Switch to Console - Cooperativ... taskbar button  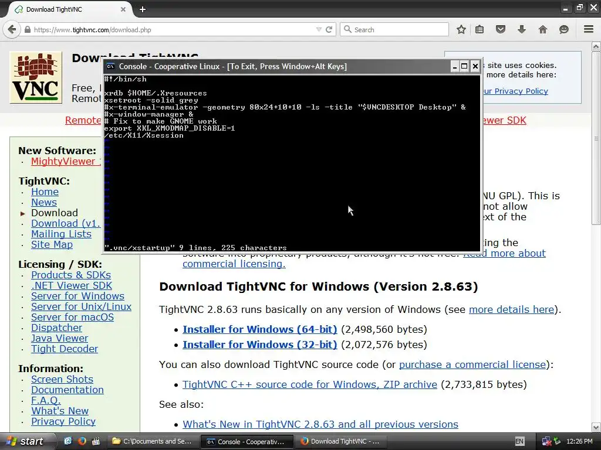point(247,441)
